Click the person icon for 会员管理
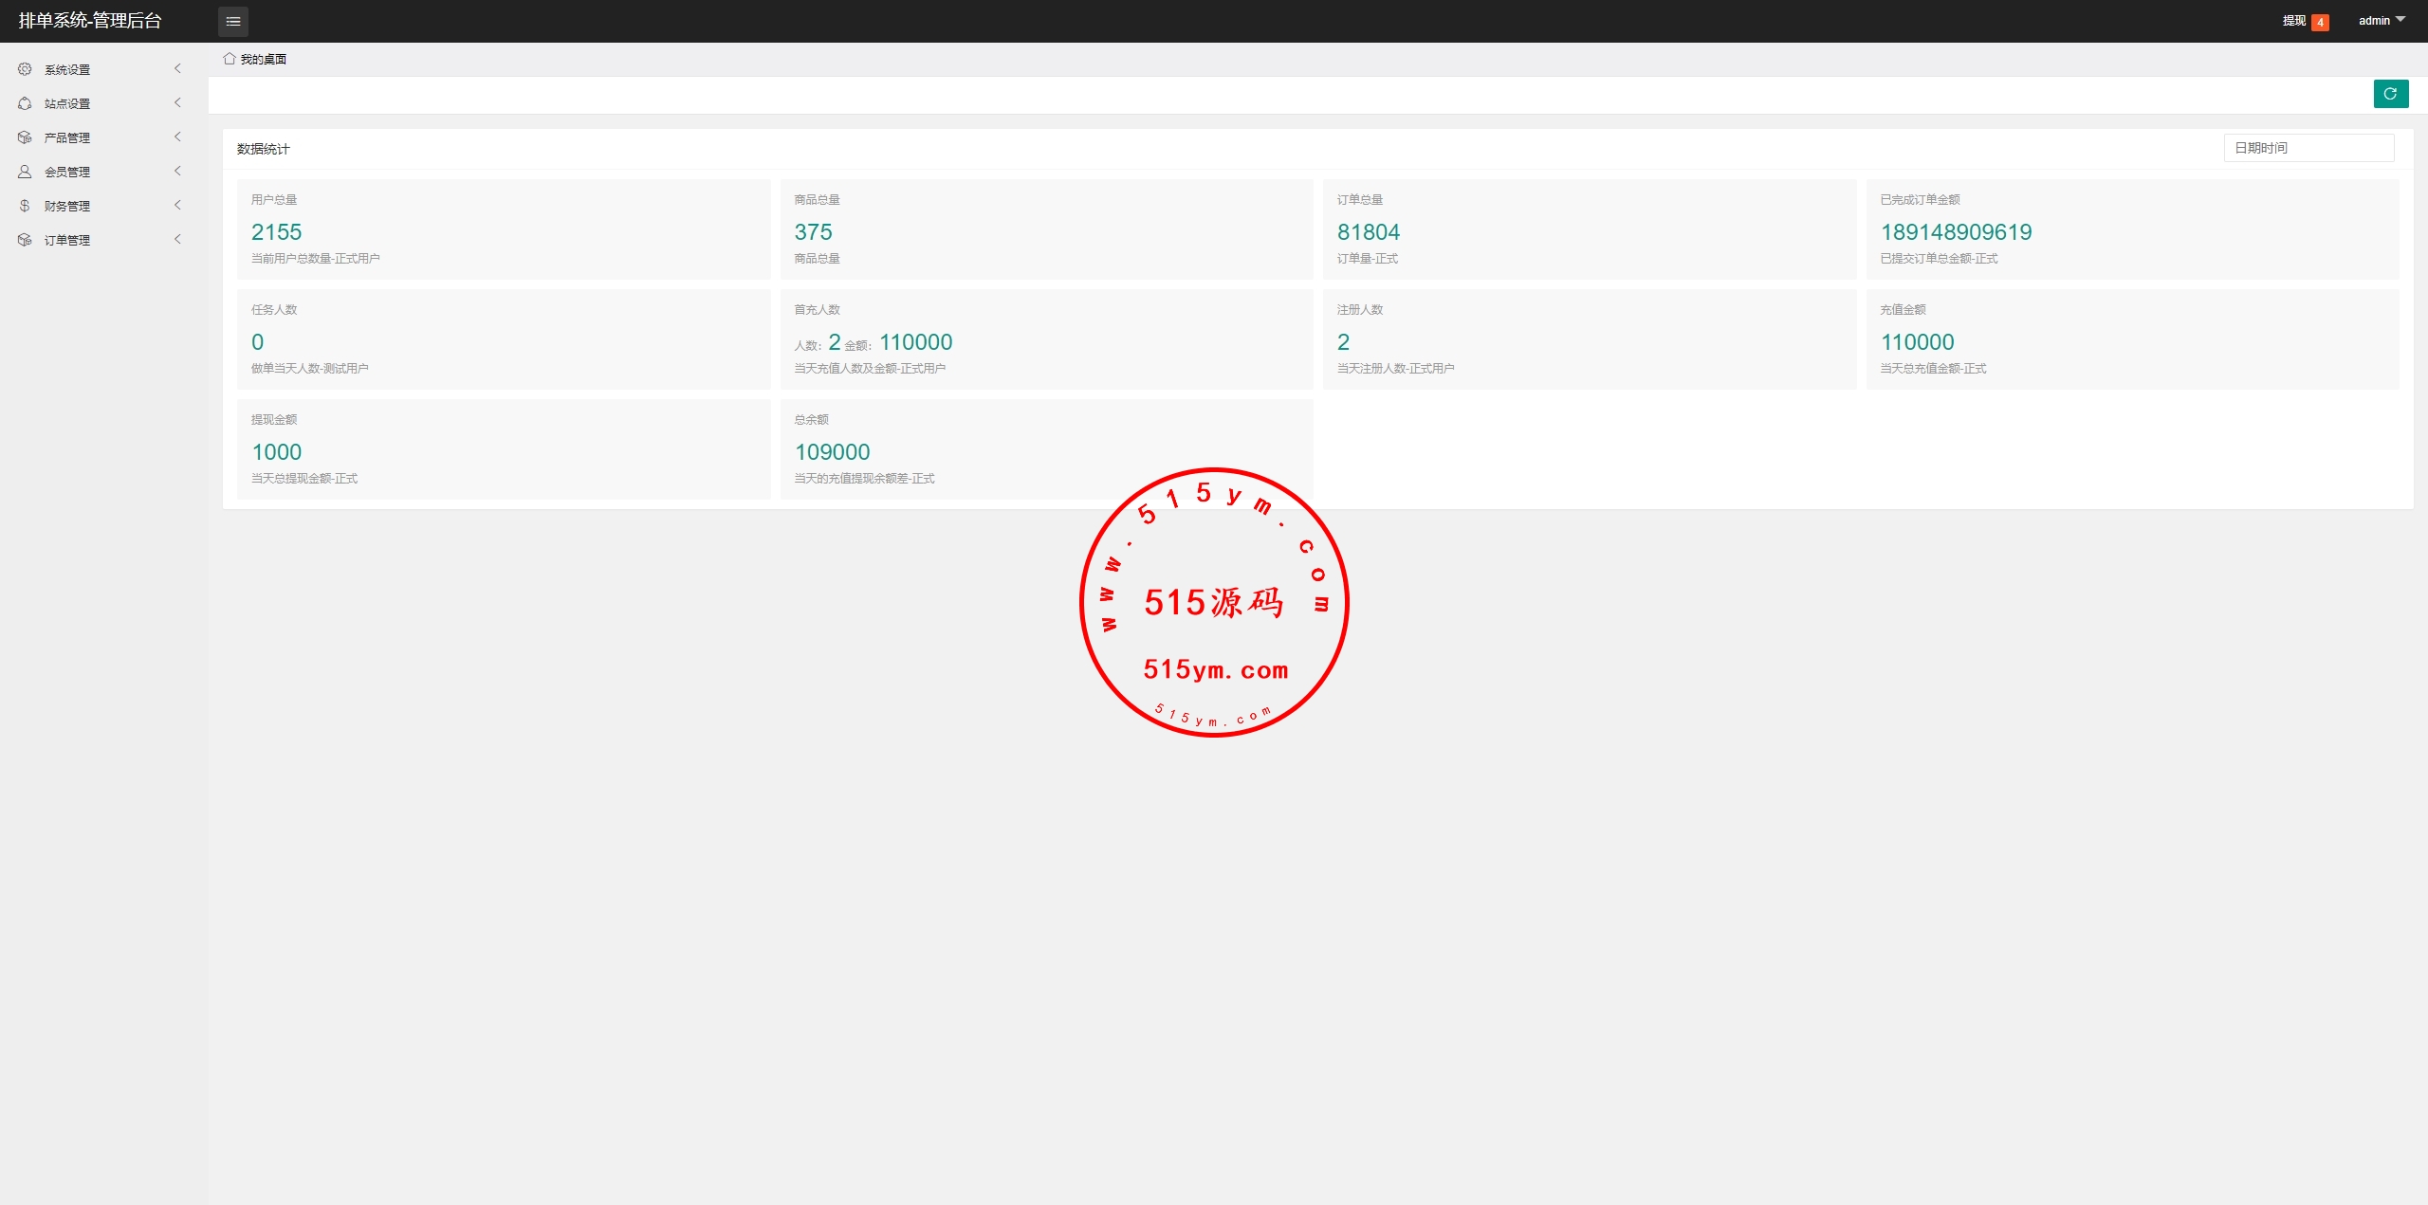2428x1205 pixels. coord(25,172)
